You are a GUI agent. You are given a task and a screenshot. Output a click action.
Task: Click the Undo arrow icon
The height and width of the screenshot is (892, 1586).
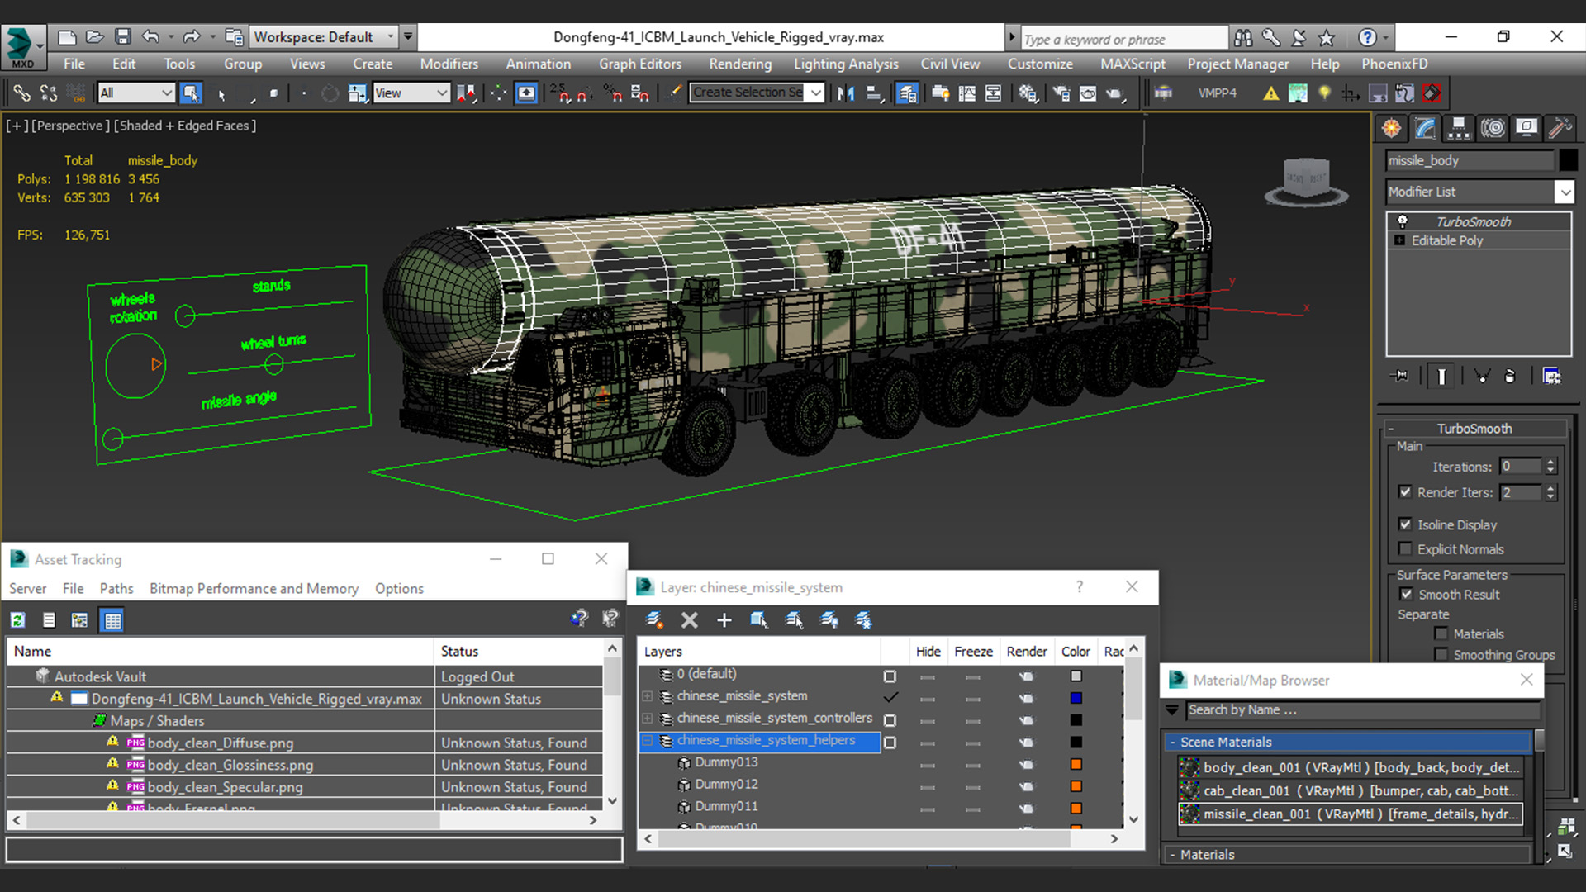pos(150,37)
